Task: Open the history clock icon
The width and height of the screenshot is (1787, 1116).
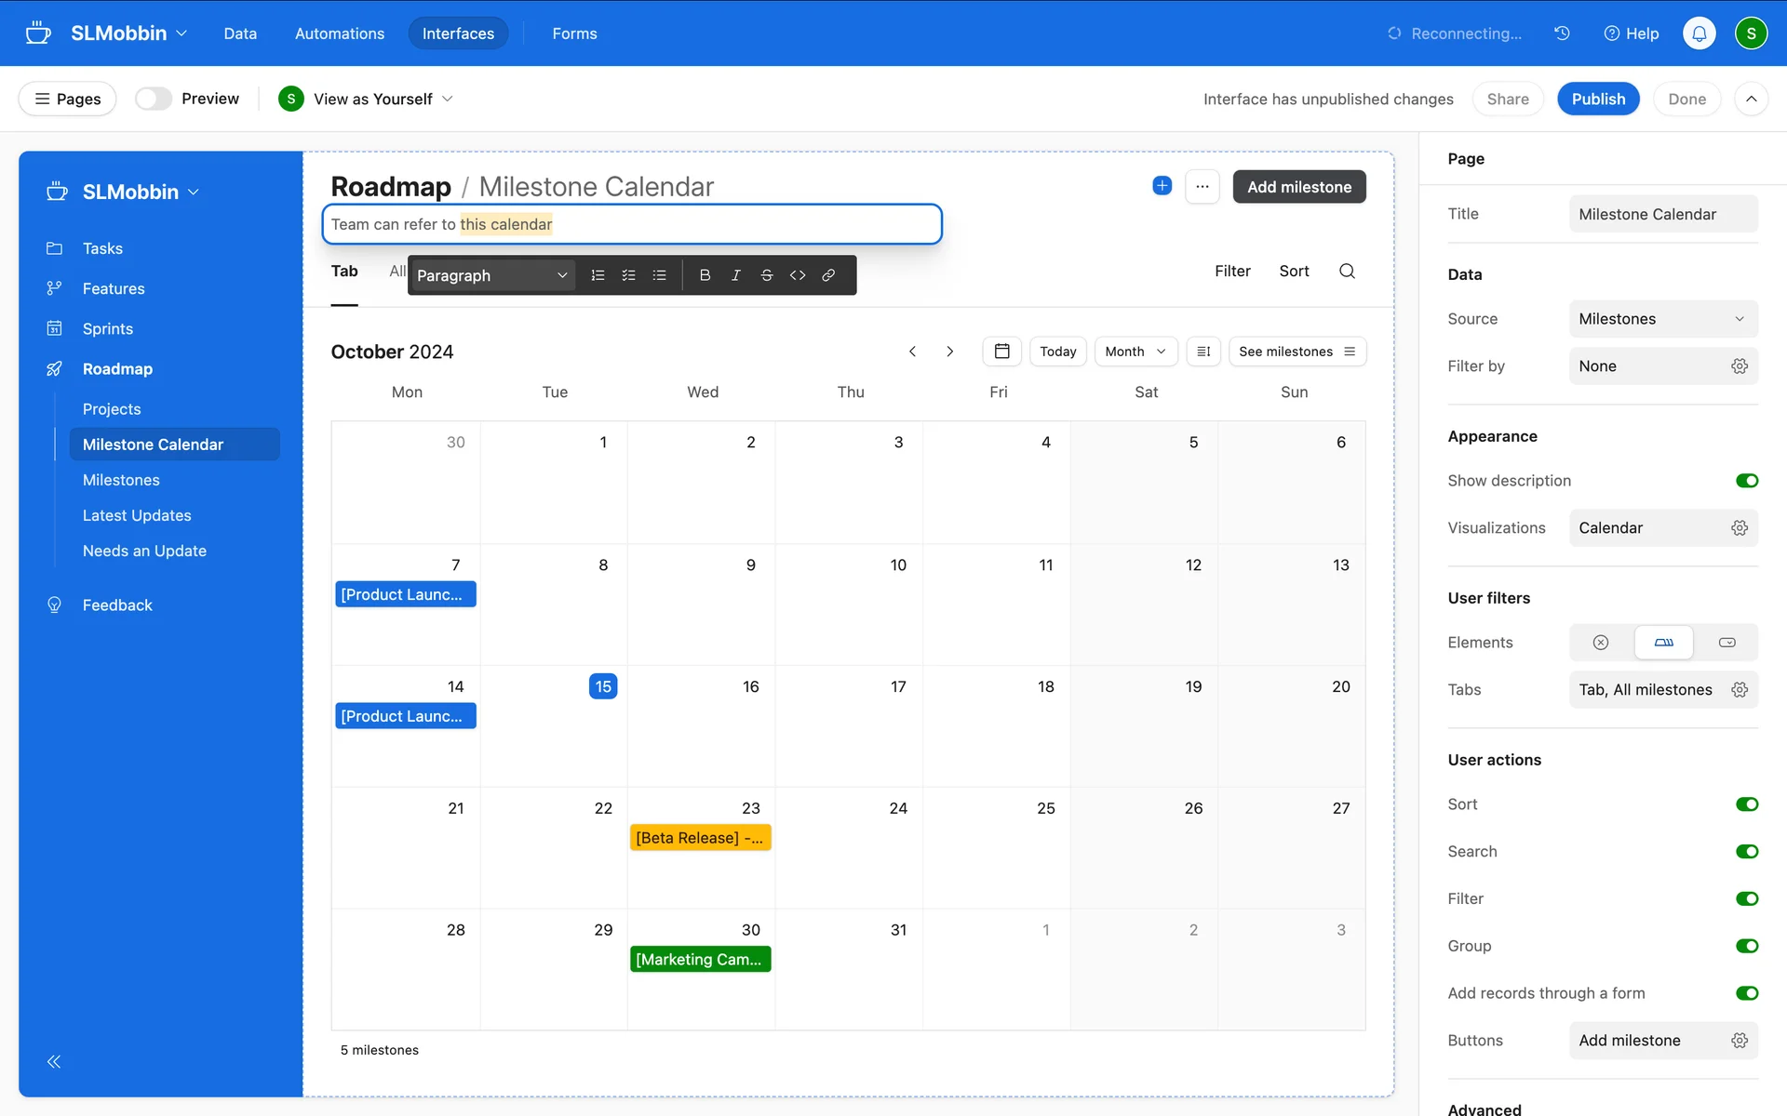Action: pos(1562,33)
